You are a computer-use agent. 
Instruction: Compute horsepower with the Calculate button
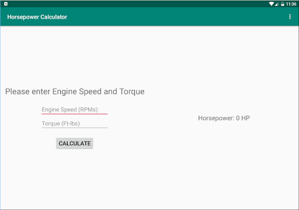tap(75, 143)
